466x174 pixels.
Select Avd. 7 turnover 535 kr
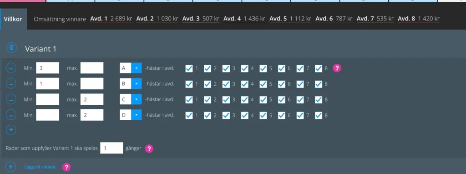pyautogui.click(x=375, y=19)
